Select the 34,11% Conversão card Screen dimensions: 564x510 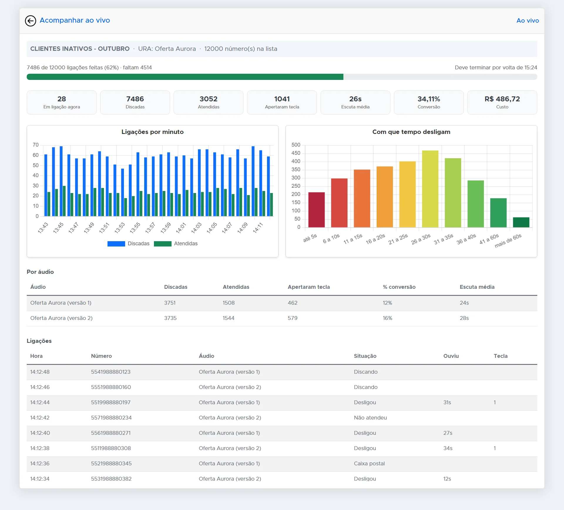(x=429, y=103)
